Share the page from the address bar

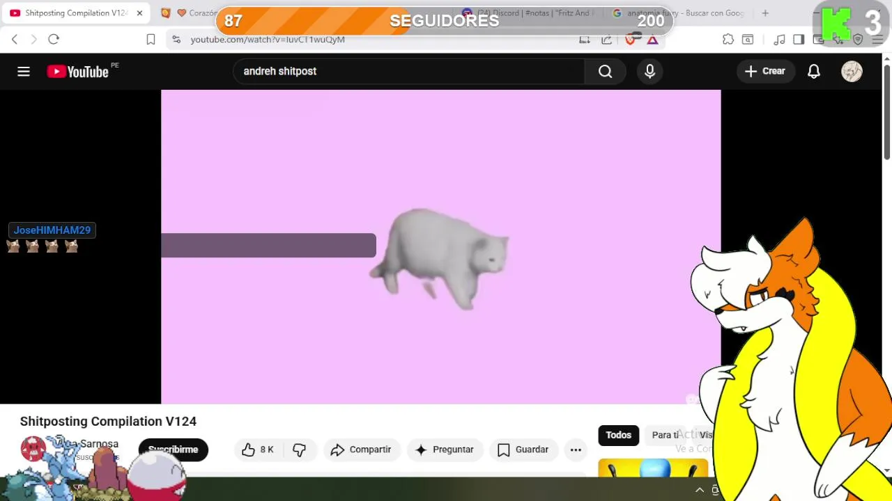[x=606, y=40]
